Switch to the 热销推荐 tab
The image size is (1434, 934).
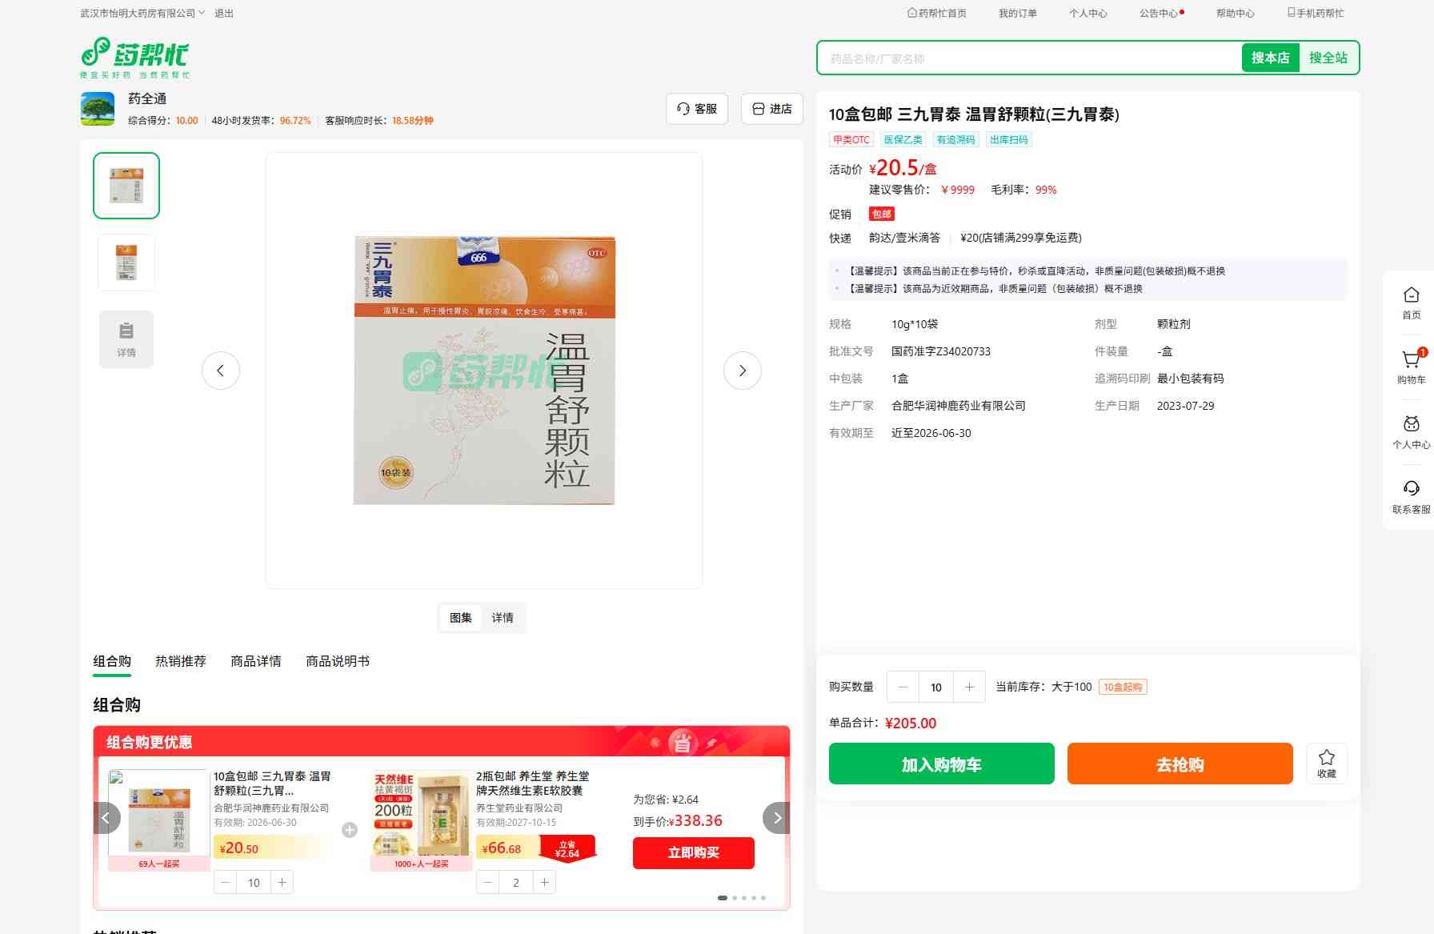181,661
